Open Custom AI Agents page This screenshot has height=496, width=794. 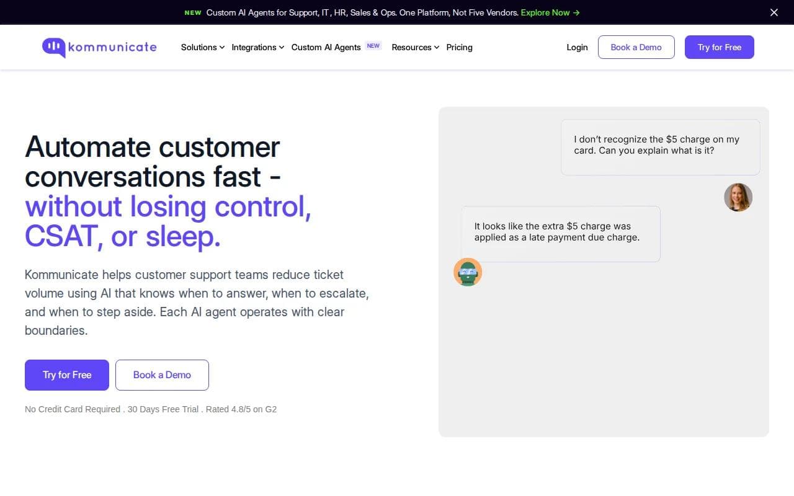[x=326, y=47]
